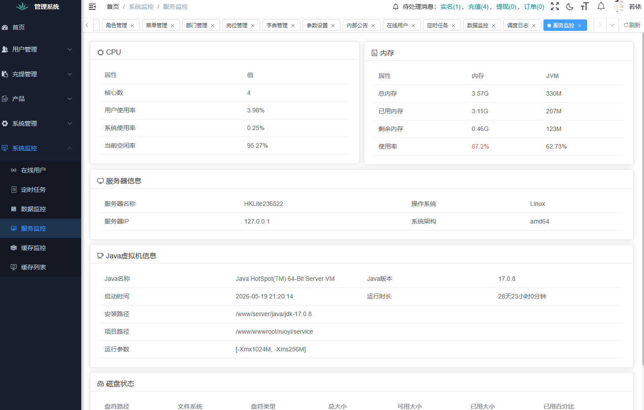Click the 实名(1) pending message link
Image resolution: width=644 pixels, height=410 pixels.
pyautogui.click(x=451, y=7)
